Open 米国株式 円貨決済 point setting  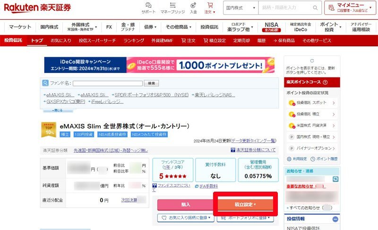pyautogui.click(x=312, y=125)
